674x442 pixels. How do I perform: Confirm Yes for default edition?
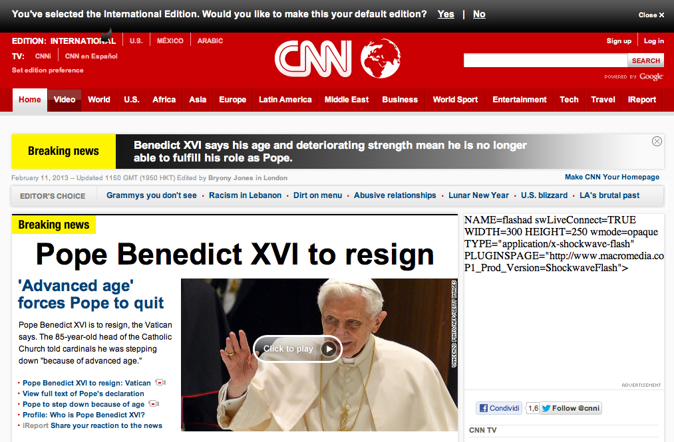click(x=446, y=14)
